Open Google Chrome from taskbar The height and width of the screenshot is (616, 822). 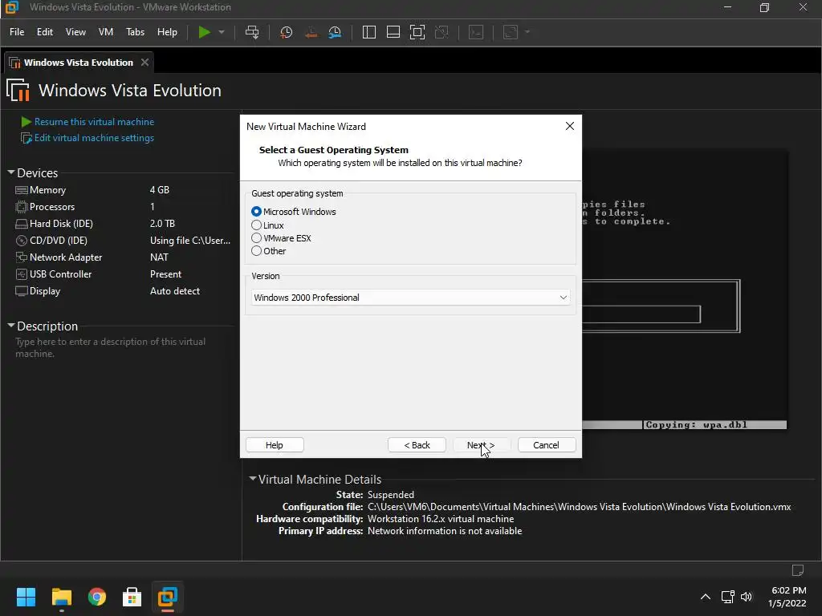pos(97,597)
